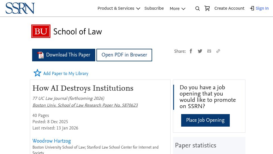This screenshot has width=273, height=154.
Task: Open the shopping cart icon
Action: point(207,8)
